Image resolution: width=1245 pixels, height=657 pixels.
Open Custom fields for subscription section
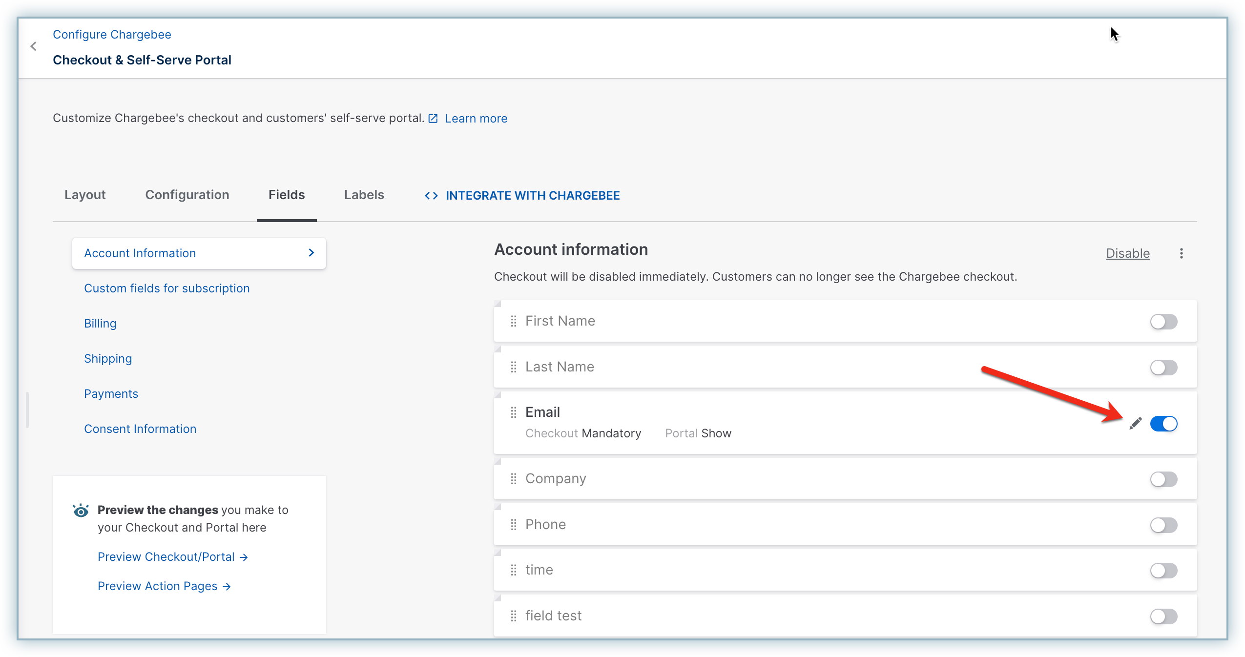[x=166, y=288]
